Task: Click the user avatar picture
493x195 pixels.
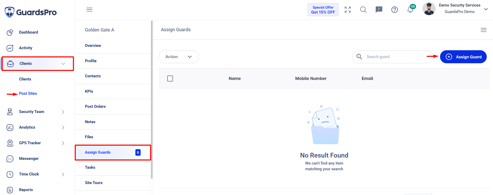Action: coord(429,9)
